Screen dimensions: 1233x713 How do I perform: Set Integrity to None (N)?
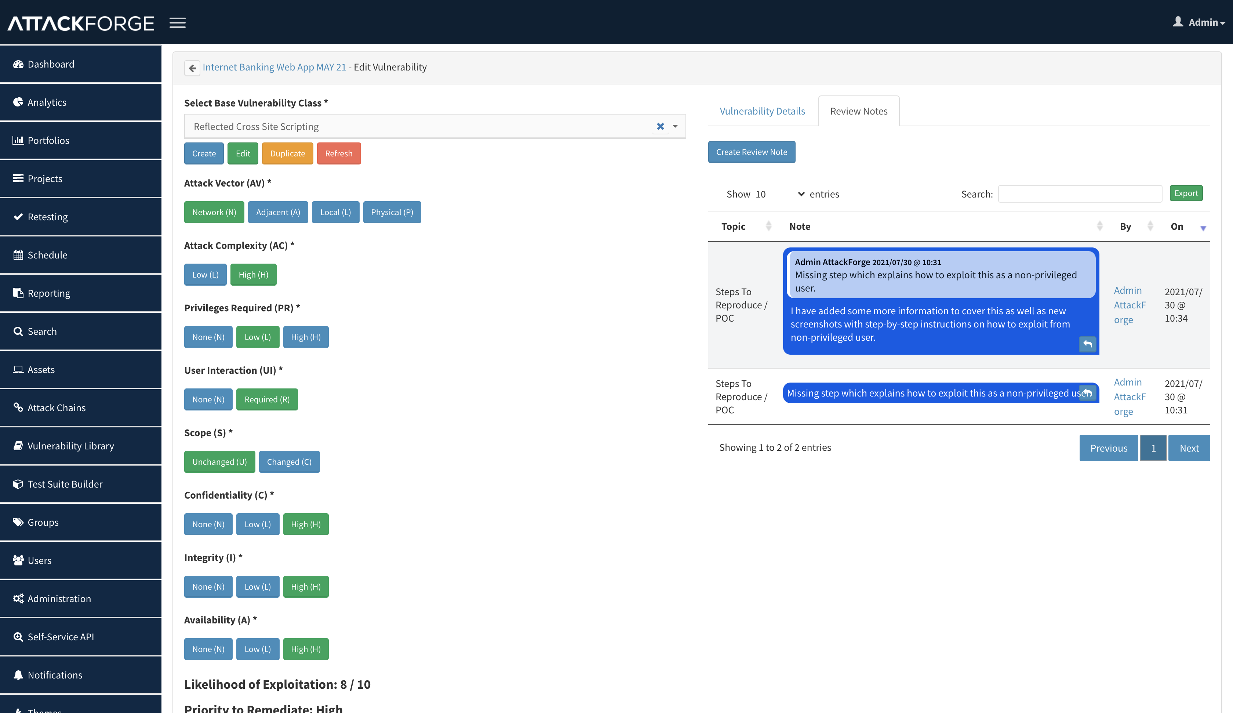pyautogui.click(x=208, y=587)
